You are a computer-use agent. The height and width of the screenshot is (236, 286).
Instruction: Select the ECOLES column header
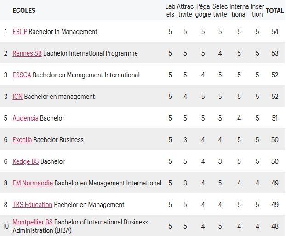click(x=24, y=11)
